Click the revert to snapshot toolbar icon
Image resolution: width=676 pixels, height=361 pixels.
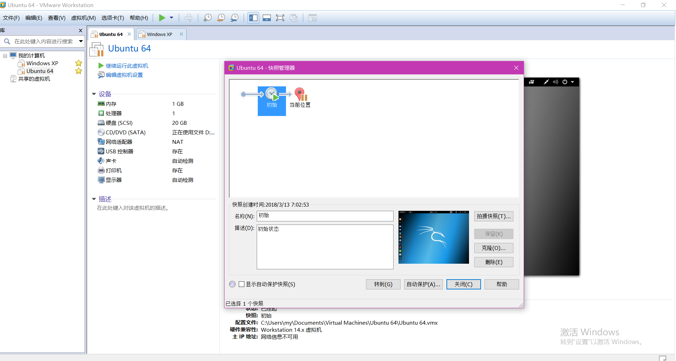(221, 18)
